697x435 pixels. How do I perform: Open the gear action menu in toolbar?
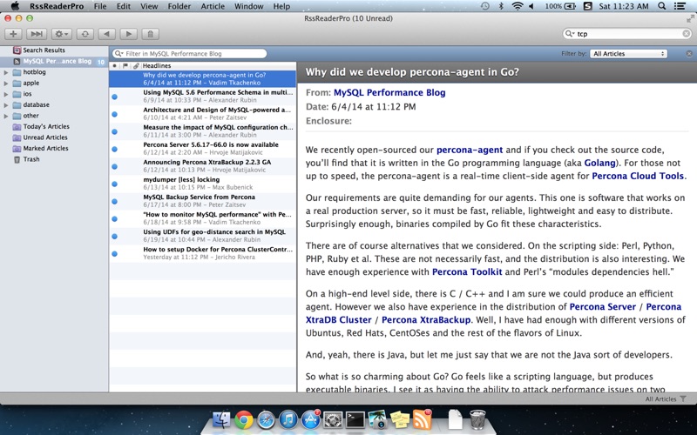(61, 34)
